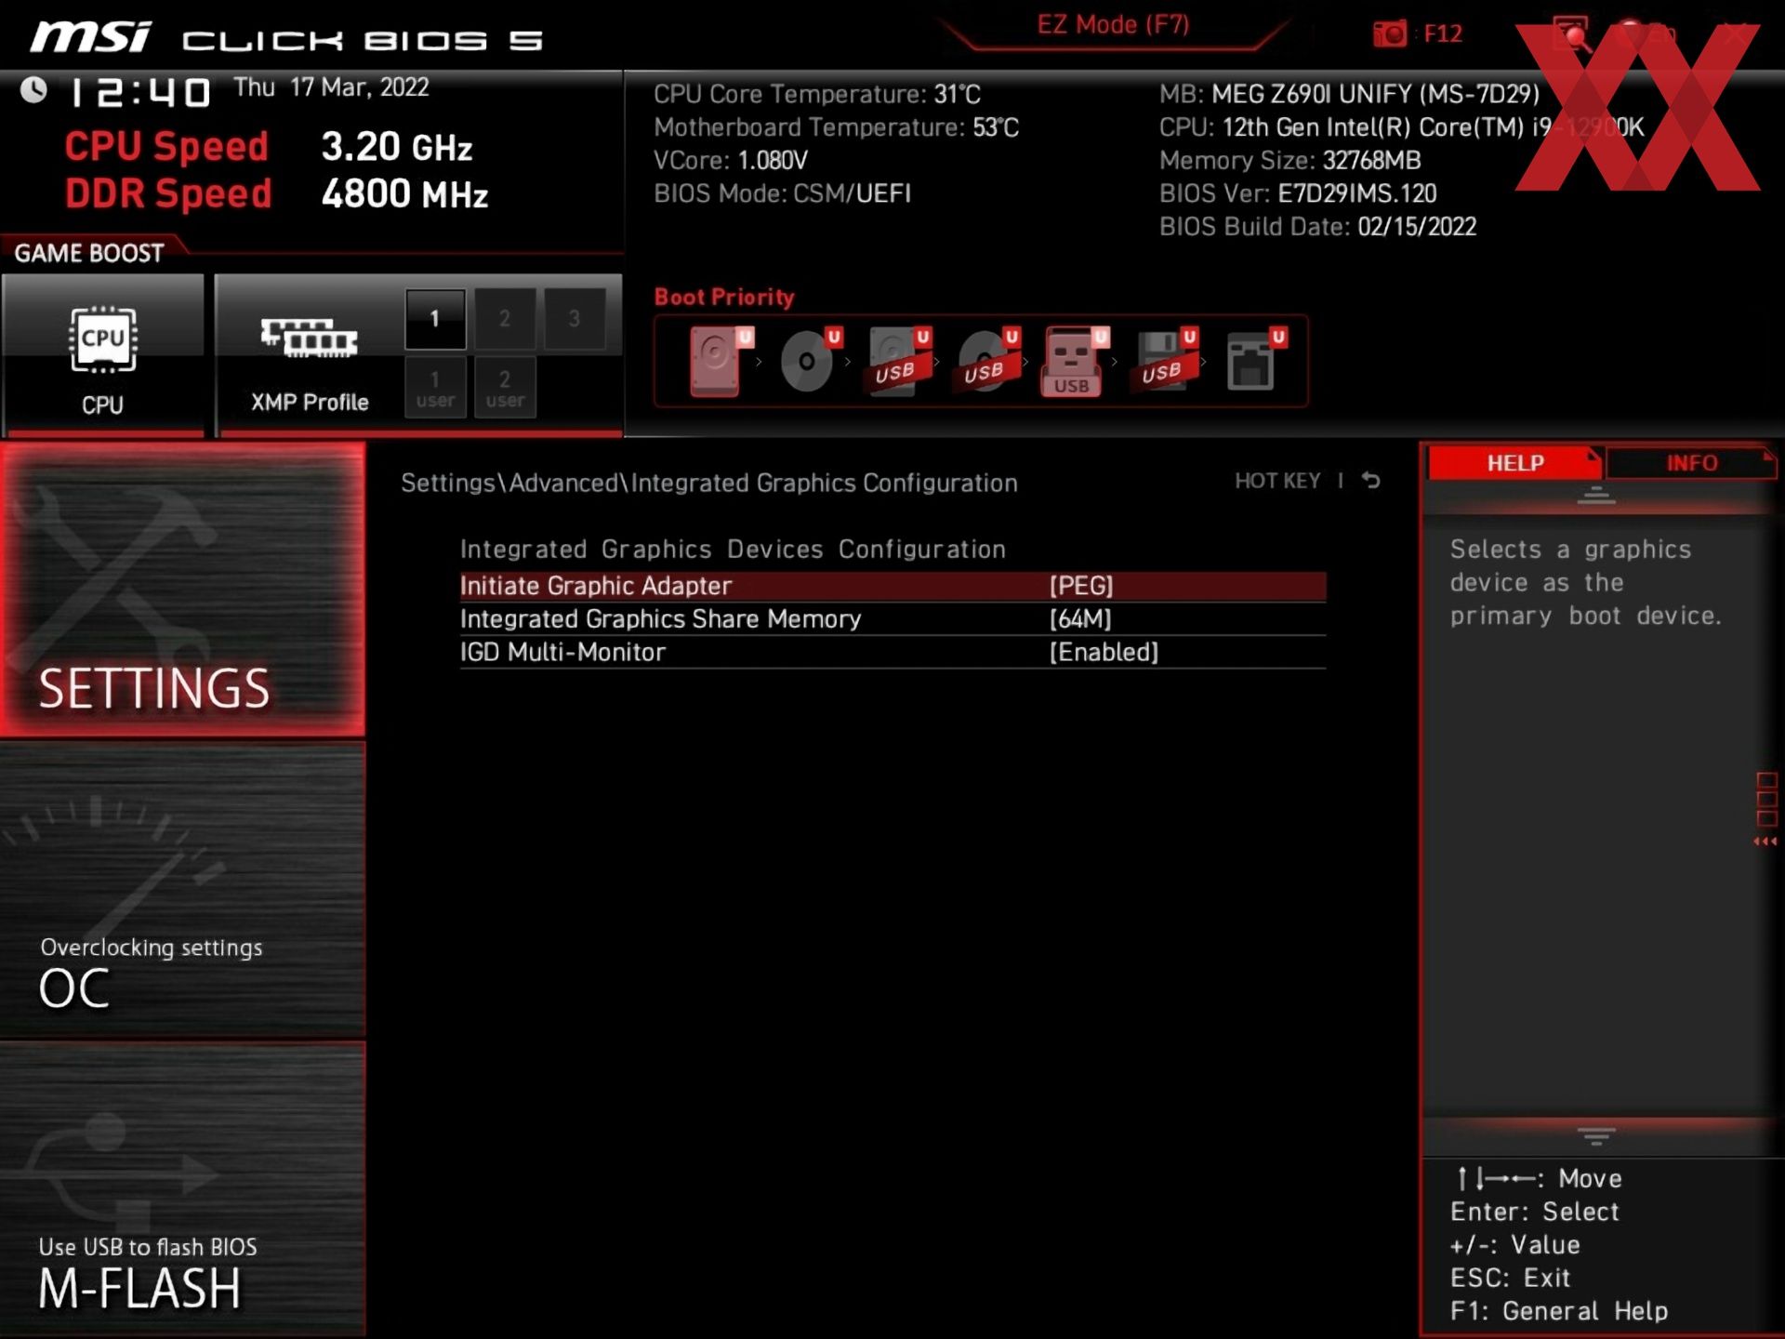Open the OC overclocking settings
This screenshot has width=1785, height=1339.
pos(182,889)
